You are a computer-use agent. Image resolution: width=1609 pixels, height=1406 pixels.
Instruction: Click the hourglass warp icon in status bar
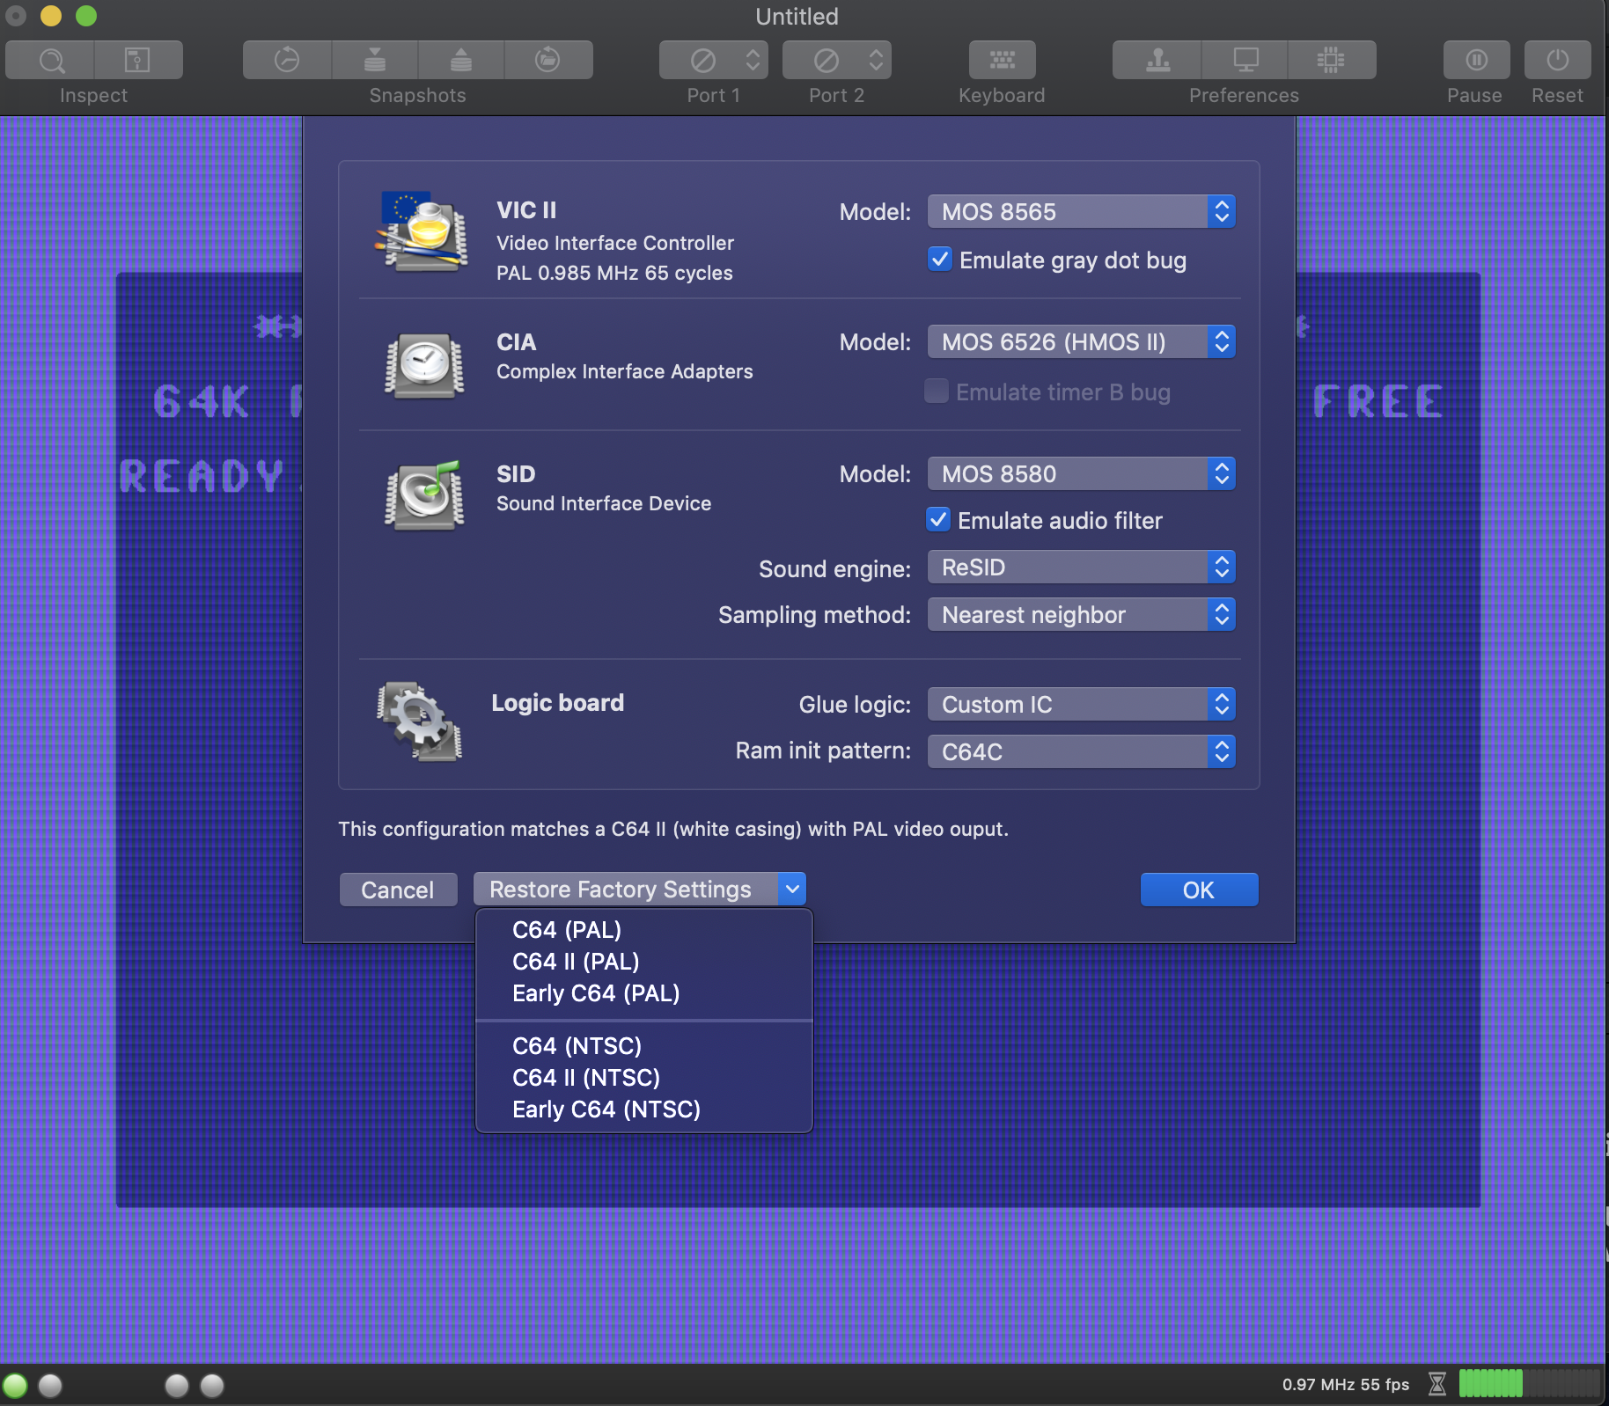(x=1437, y=1384)
